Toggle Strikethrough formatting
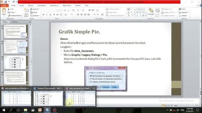 tap(57, 15)
